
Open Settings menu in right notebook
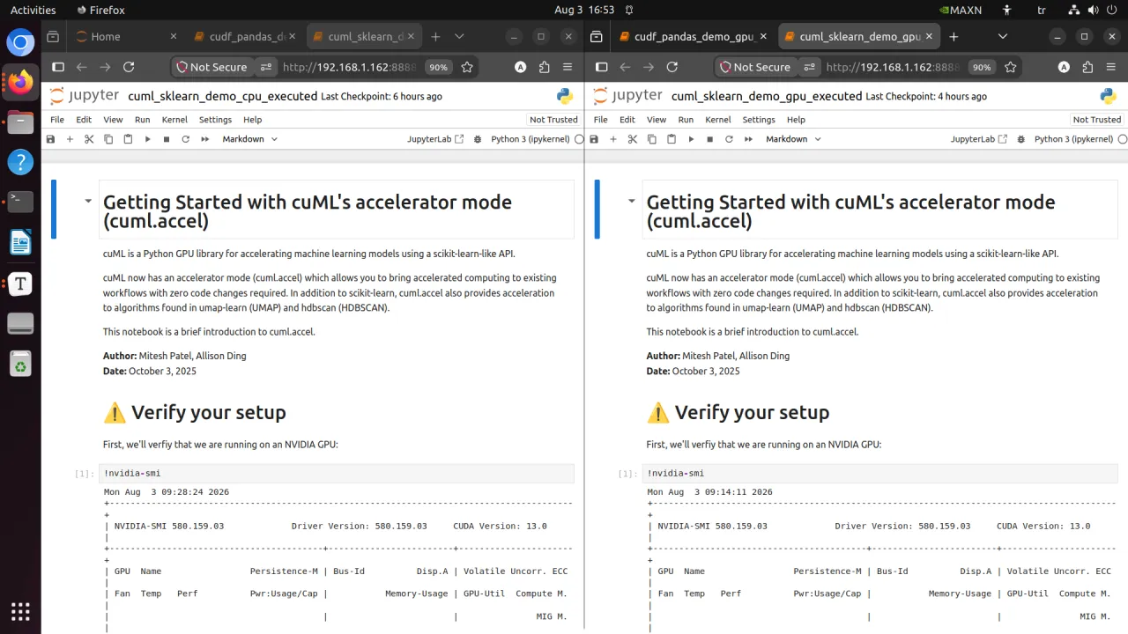point(759,120)
